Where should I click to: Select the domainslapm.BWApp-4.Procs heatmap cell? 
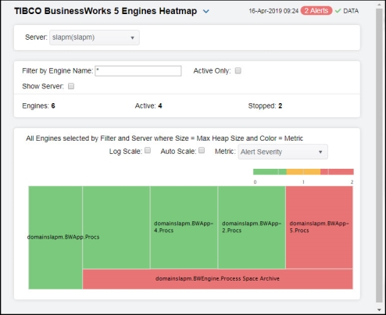pos(184,227)
